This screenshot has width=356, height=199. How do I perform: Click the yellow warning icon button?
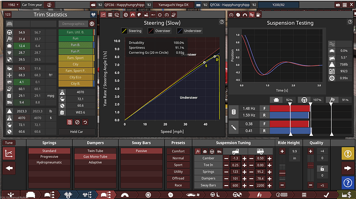(x=348, y=154)
